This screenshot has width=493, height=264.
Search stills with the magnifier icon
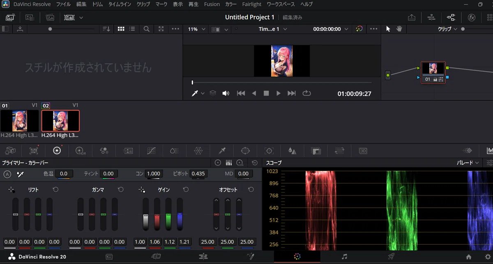(x=147, y=29)
